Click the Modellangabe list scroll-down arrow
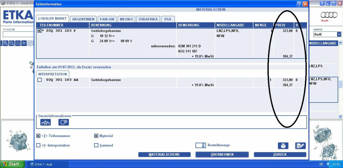Screen dimensions: 343x168 coord(340,116)
